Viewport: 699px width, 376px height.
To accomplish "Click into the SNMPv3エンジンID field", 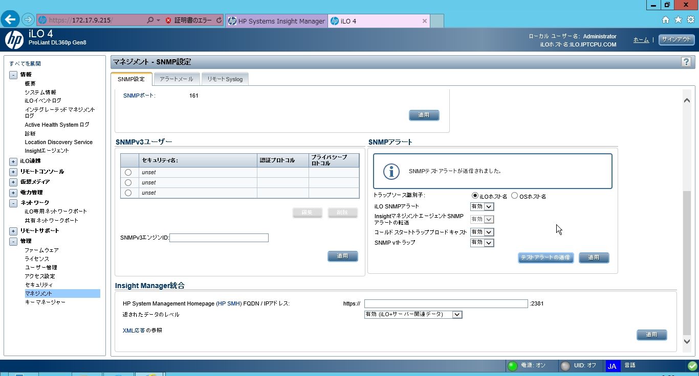I will click(219, 238).
